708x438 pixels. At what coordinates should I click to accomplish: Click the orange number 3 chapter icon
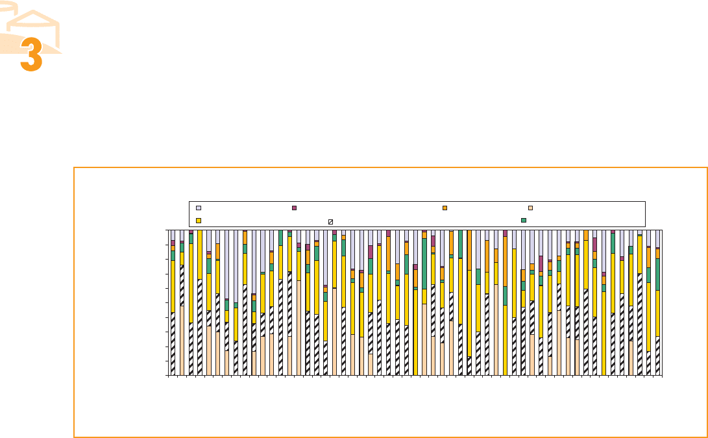(31, 55)
